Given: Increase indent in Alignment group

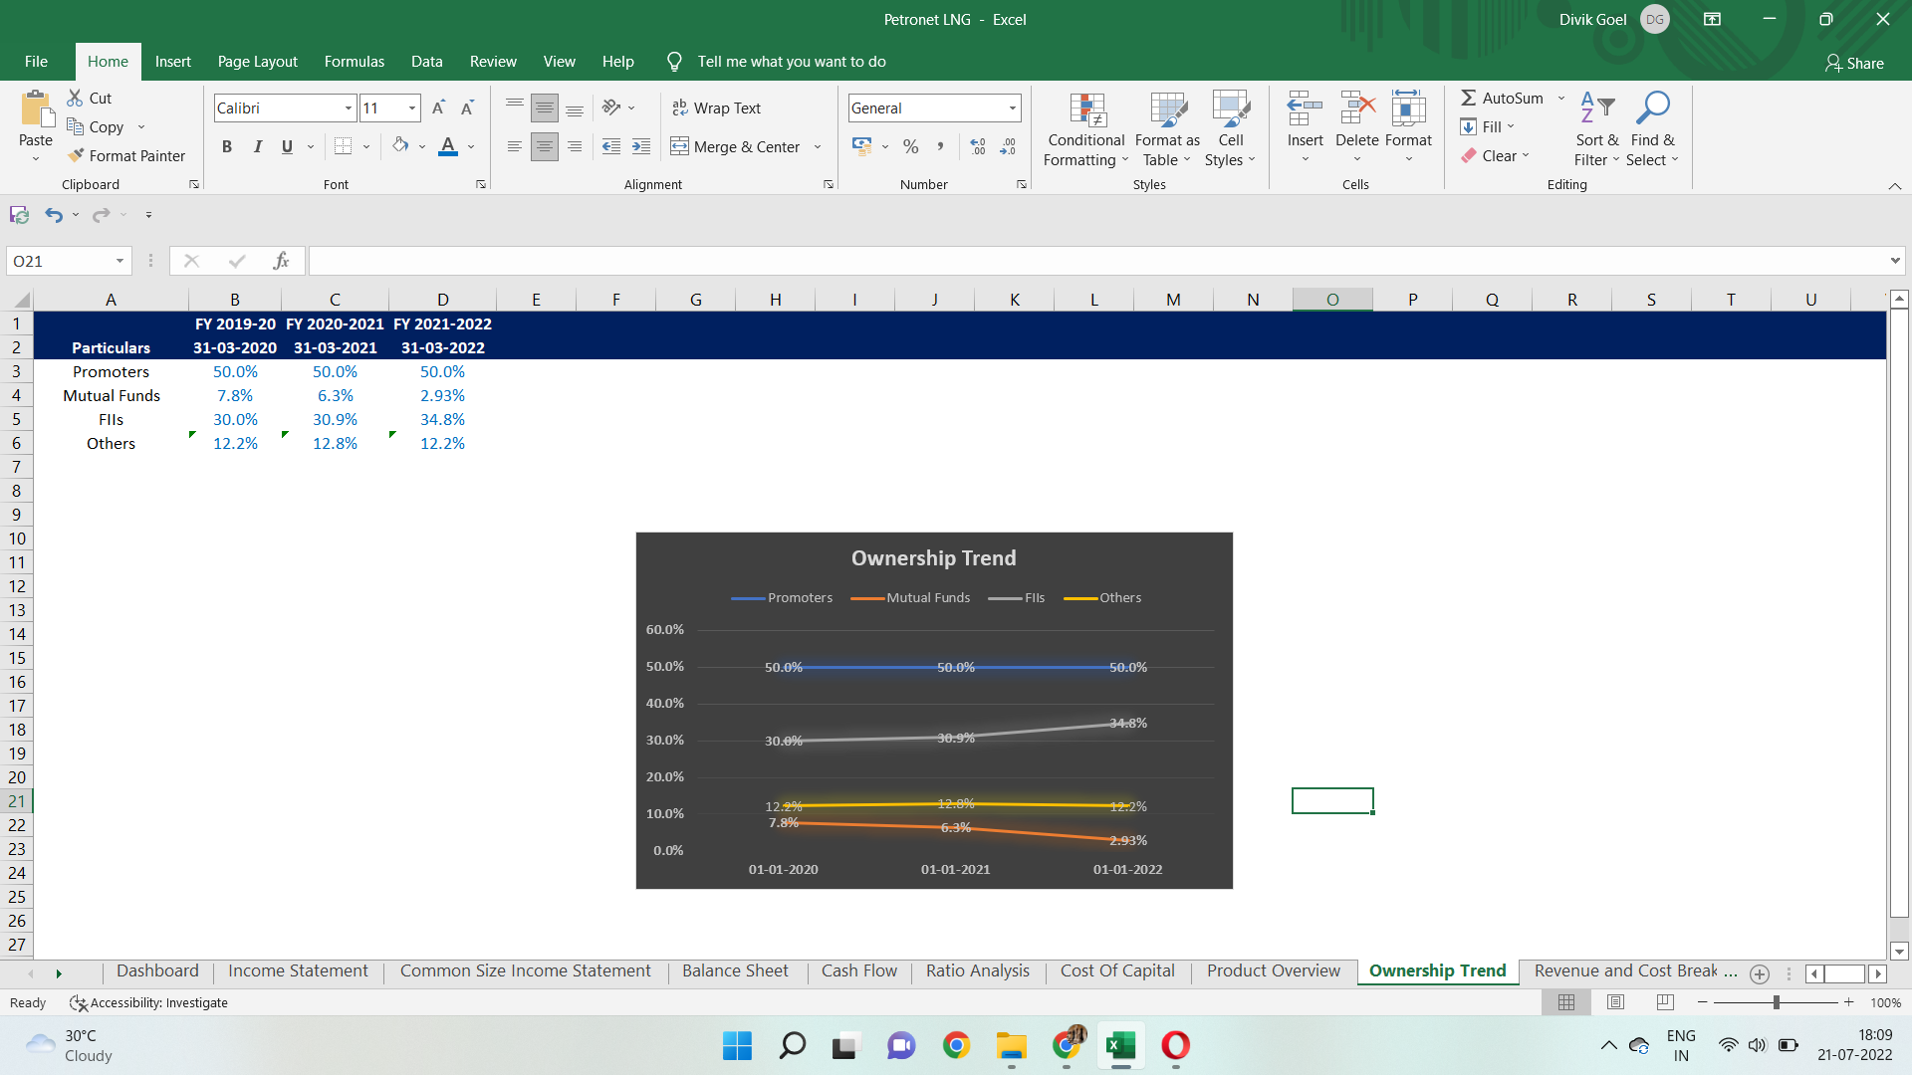Looking at the screenshot, I should tap(641, 146).
